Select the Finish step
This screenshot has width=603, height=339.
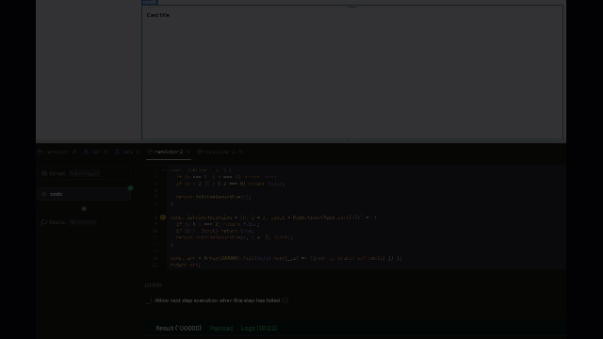84,222
